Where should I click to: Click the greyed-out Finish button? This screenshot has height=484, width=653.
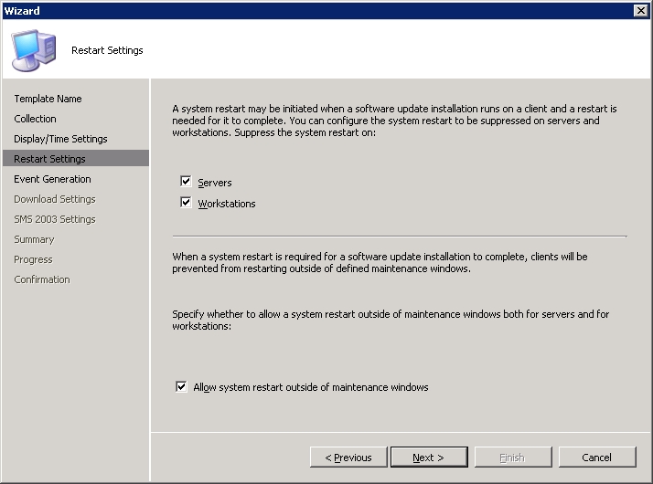click(513, 458)
